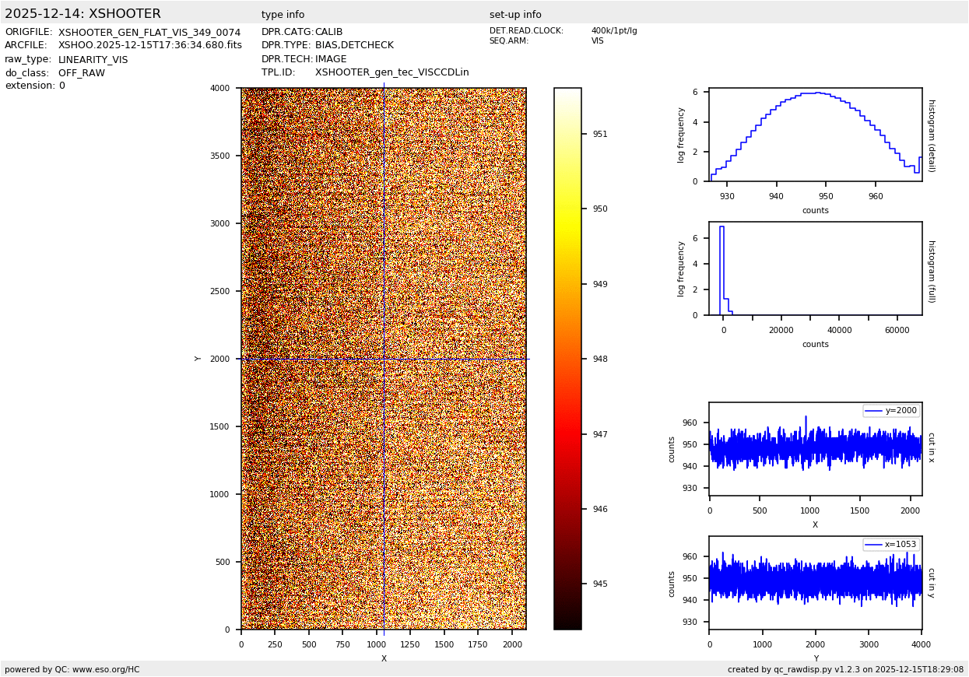Click the DET.READ.CLOCK value 400k/1pt/lg
The height and width of the screenshot is (677, 969).
pos(613,31)
